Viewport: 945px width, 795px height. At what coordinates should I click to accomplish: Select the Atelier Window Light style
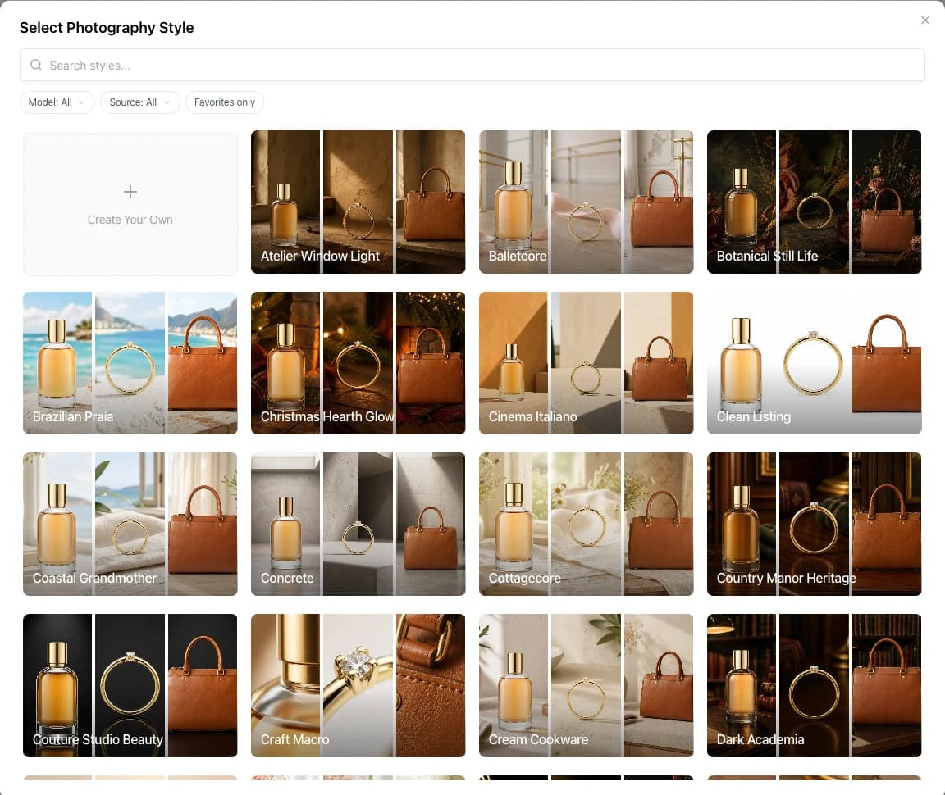click(x=358, y=202)
